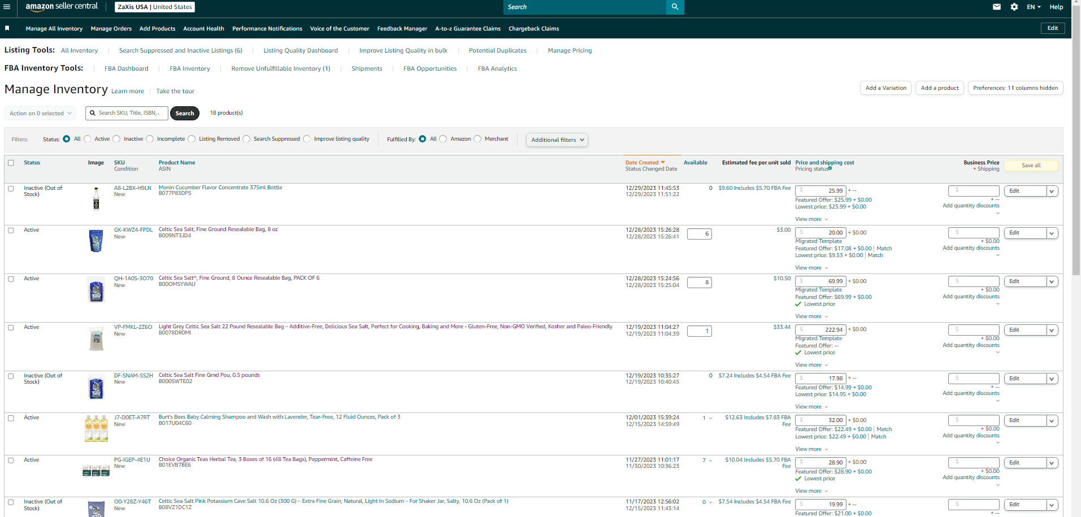Check the select-all header checkbox

point(11,163)
